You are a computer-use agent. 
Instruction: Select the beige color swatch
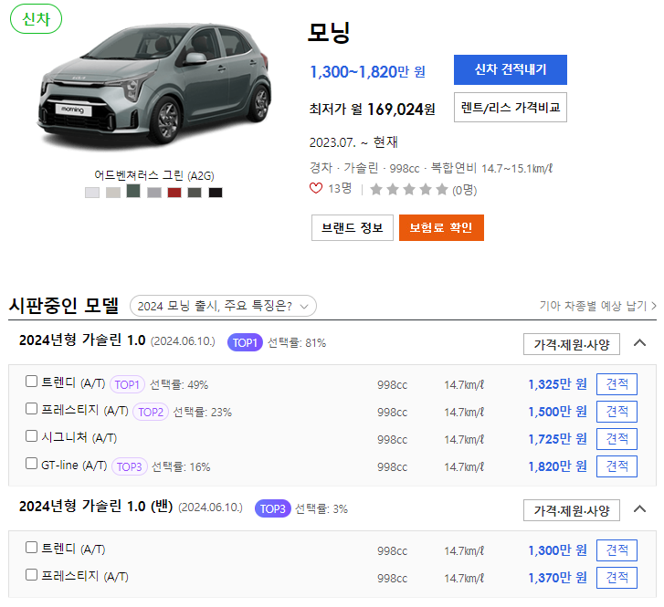pyautogui.click(x=113, y=193)
